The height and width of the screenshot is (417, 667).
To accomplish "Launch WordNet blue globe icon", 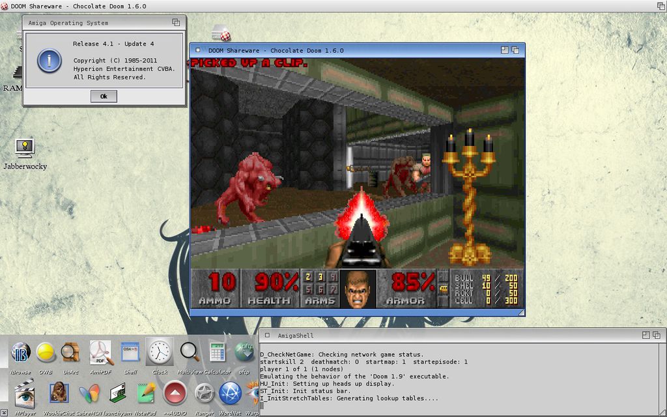I will [230, 393].
